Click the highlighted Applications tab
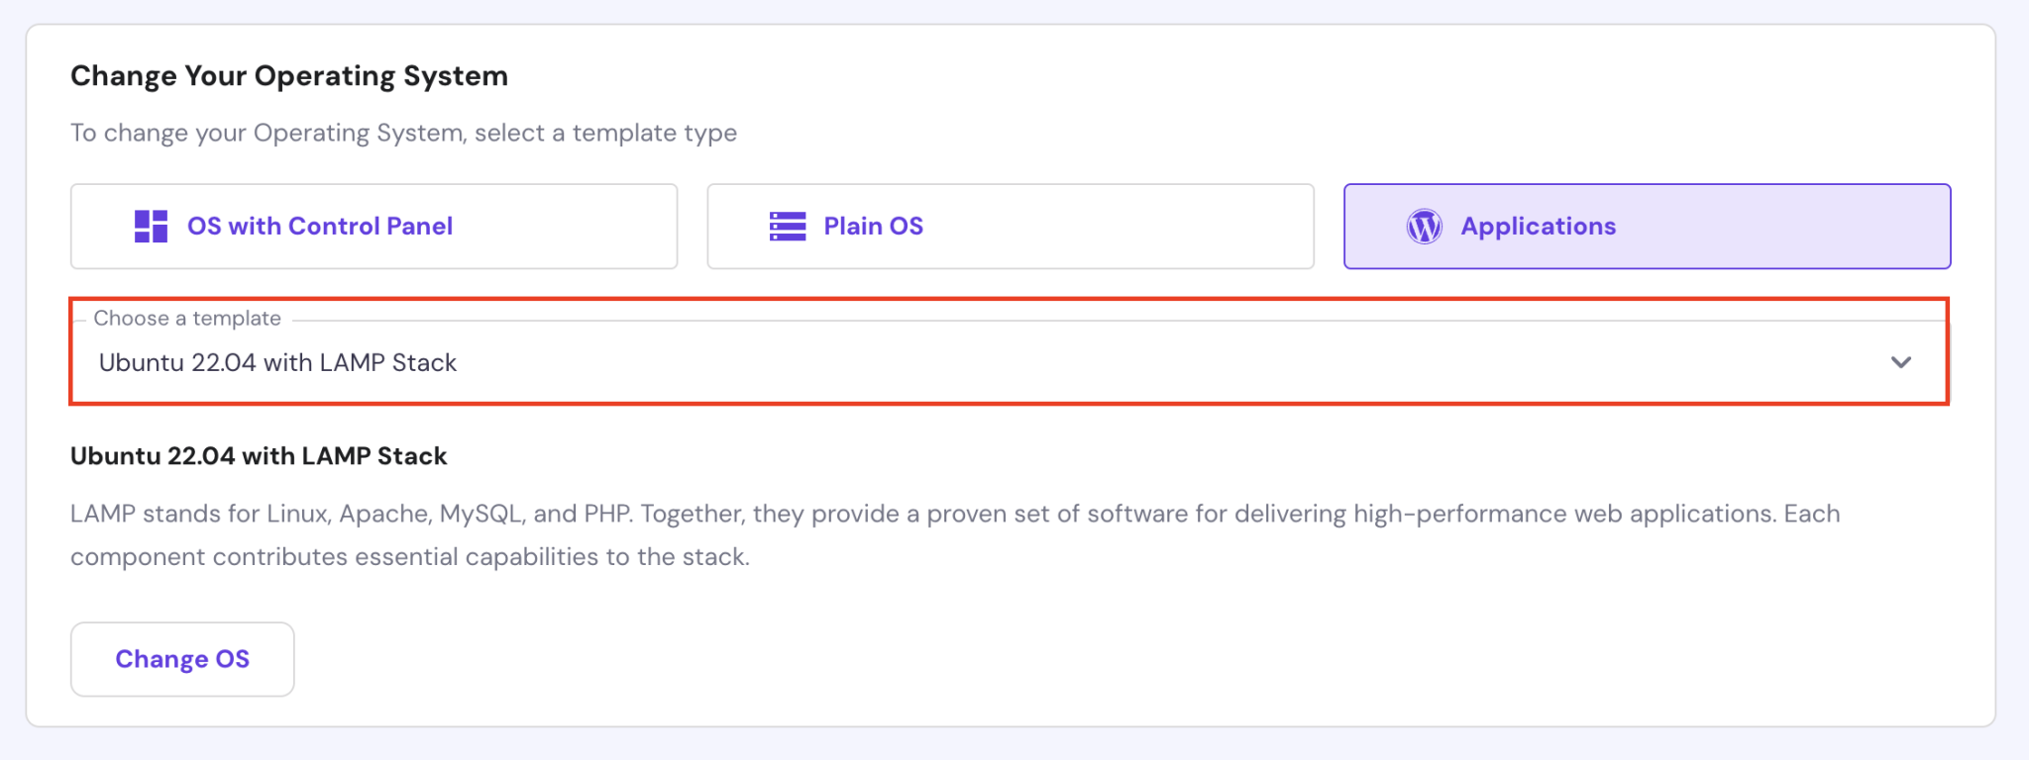 (1647, 226)
